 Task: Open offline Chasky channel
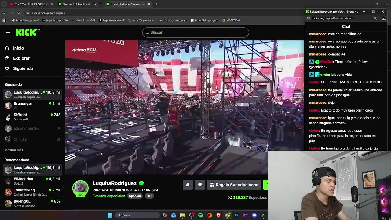tap(32, 139)
